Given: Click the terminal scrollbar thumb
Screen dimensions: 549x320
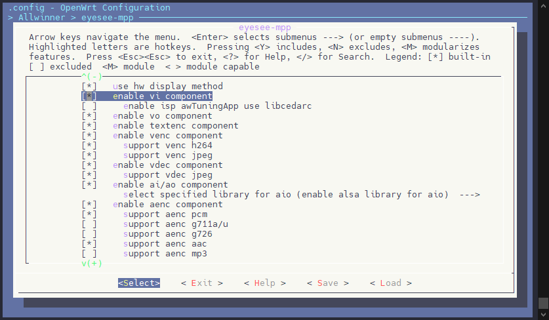Looking at the screenshot, I should tap(543, 303).
